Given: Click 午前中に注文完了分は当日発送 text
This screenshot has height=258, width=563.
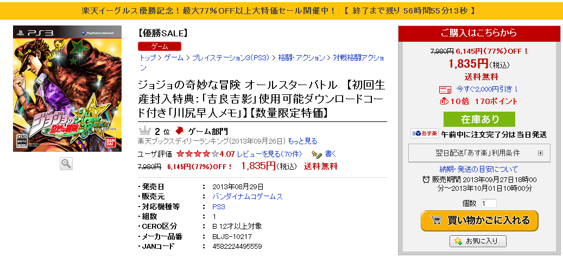Looking at the screenshot, I should tap(494, 134).
